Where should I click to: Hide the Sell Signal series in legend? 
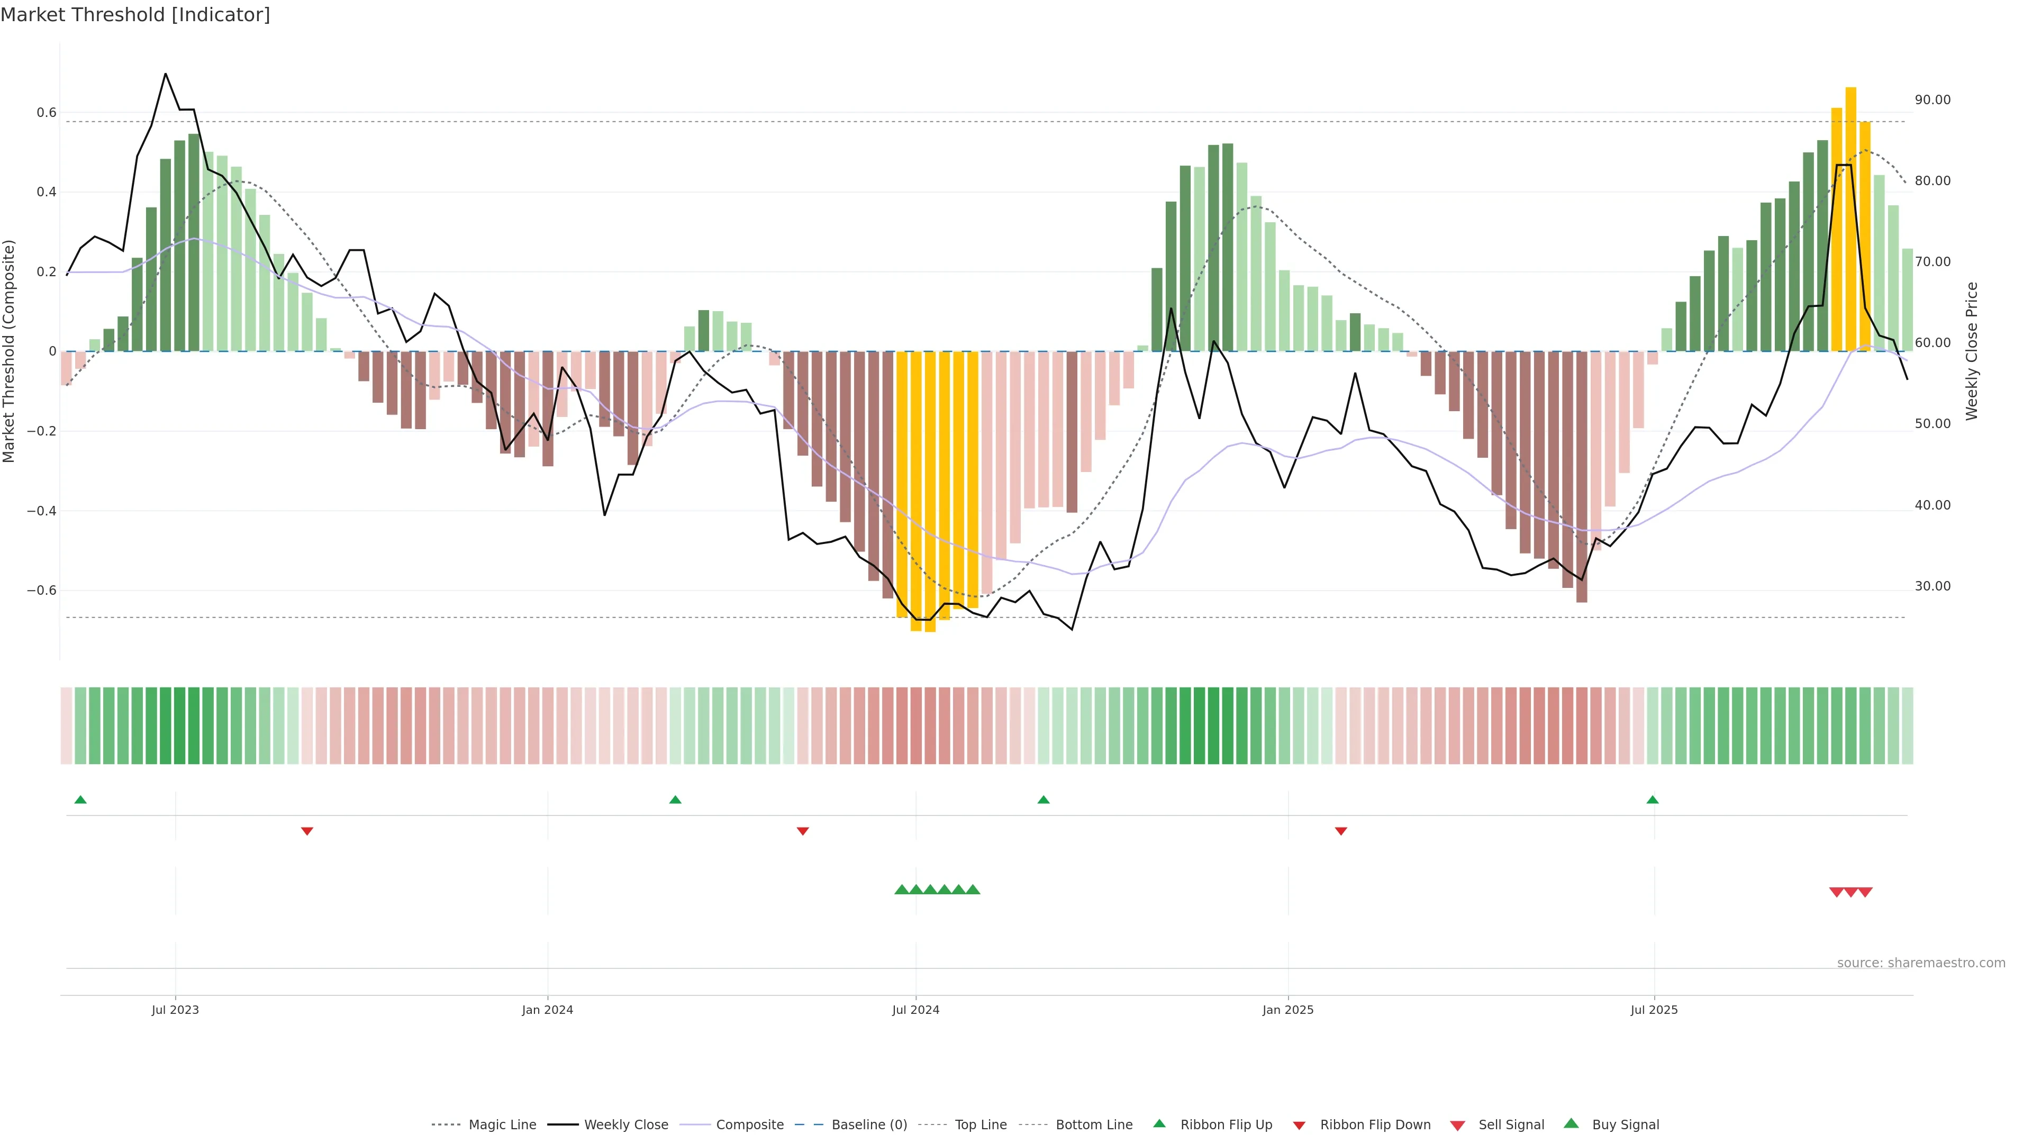point(1511,1125)
